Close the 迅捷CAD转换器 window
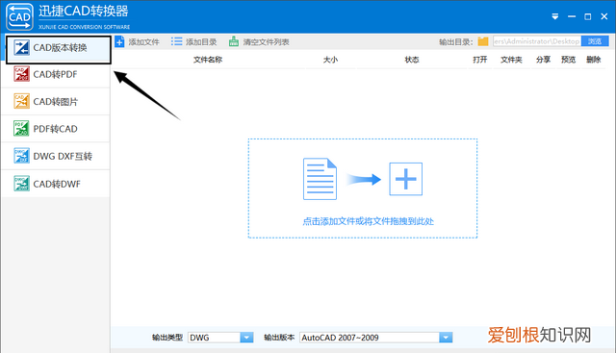Screen dimensions: 616x353 604,16
